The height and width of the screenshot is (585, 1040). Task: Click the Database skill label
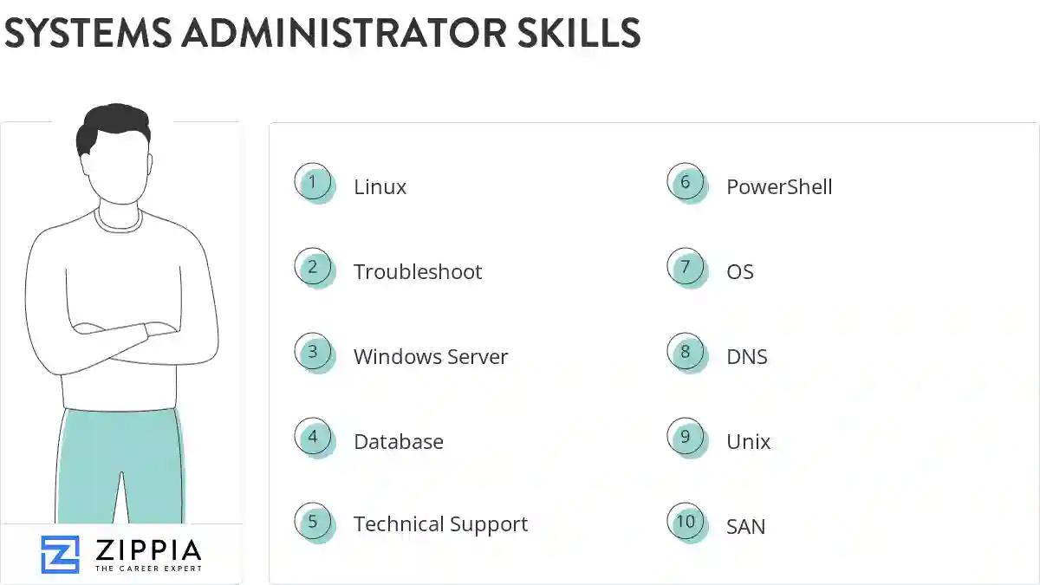[x=398, y=442]
